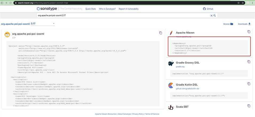Open the gradle.org link
This screenshot has width=255, height=117.
point(180,66)
